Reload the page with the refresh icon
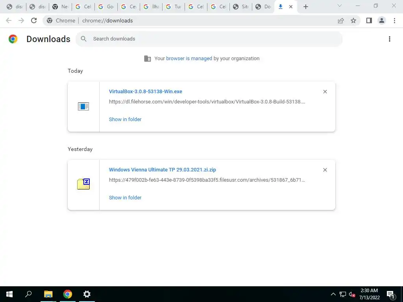This screenshot has width=403, height=302. pyautogui.click(x=34, y=20)
